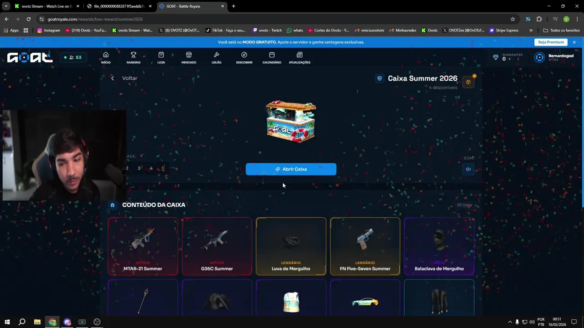Click the shield icon beside Caixa Summer 2026
The height and width of the screenshot is (328, 584).
pos(380,78)
